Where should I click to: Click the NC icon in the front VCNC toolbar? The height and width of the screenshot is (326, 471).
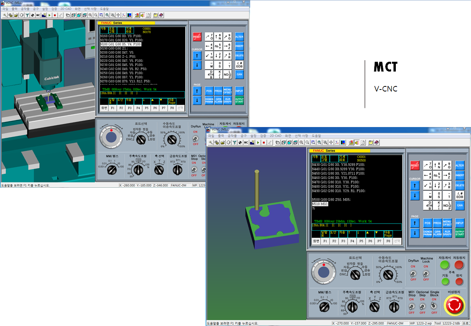(246, 142)
